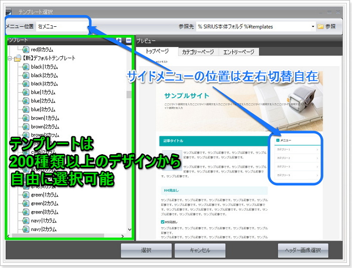Click the icon beside brown|2カラム
The height and width of the screenshot is (268, 352).
[26, 126]
